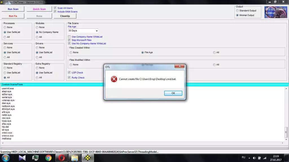
Task: Set Extra Registry to None
Action: (37, 68)
